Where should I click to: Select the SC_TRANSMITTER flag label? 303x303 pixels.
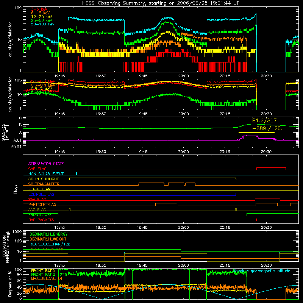(44, 184)
